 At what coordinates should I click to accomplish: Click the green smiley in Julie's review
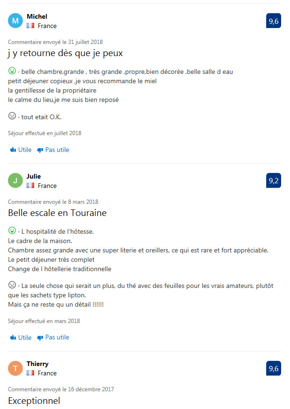pos(12,230)
